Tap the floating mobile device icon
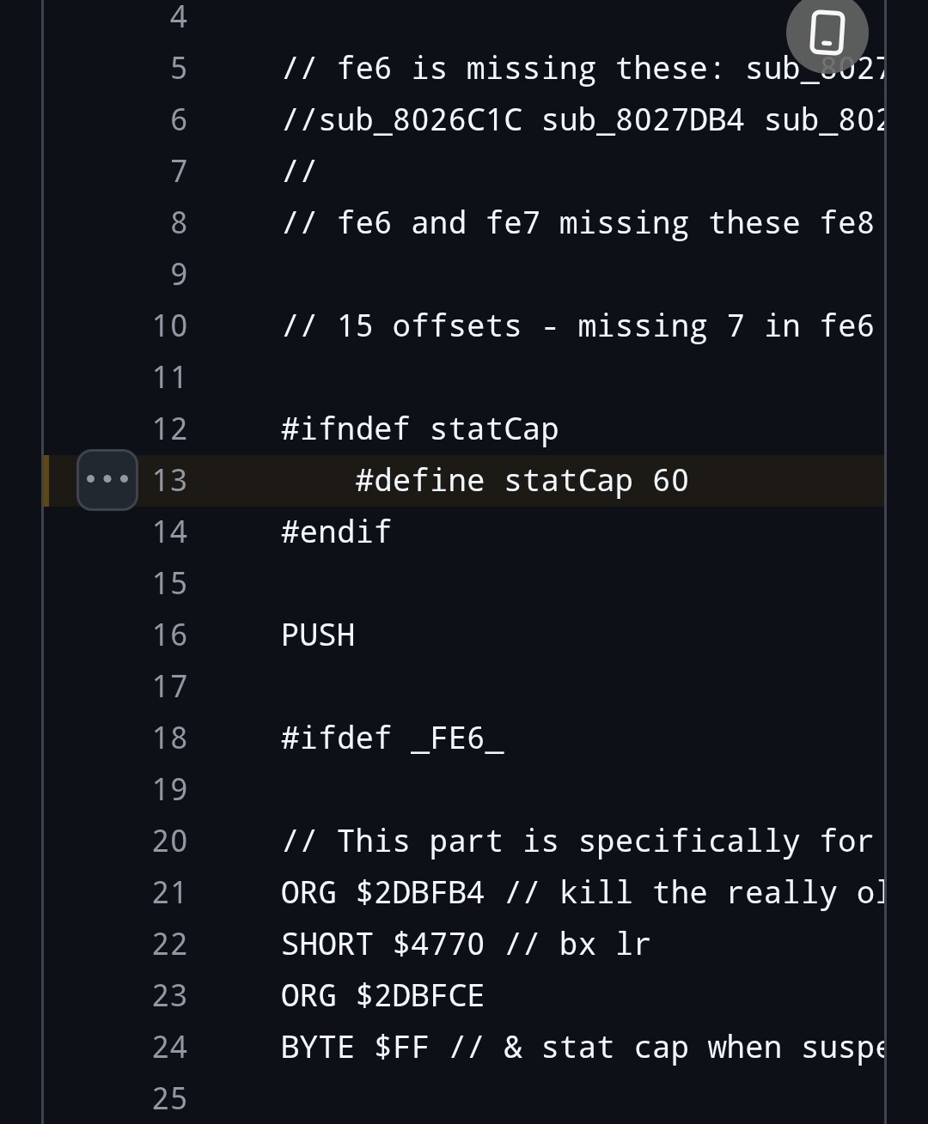 click(827, 33)
